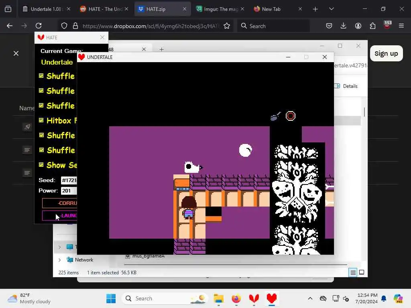Go back with browser back arrow
Screen dimensions: 411x308
(10, 26)
